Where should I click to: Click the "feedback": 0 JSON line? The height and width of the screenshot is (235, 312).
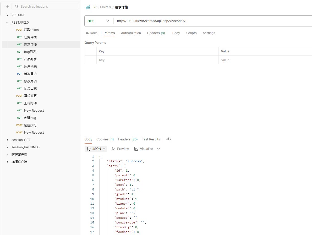point(128,232)
